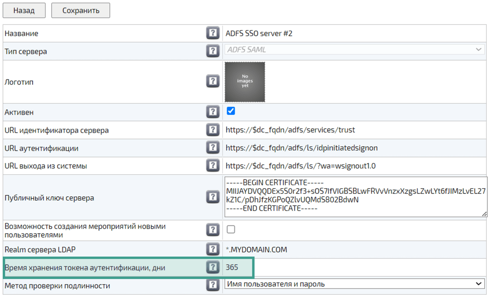Click help icon for Активен row

pos(212,112)
